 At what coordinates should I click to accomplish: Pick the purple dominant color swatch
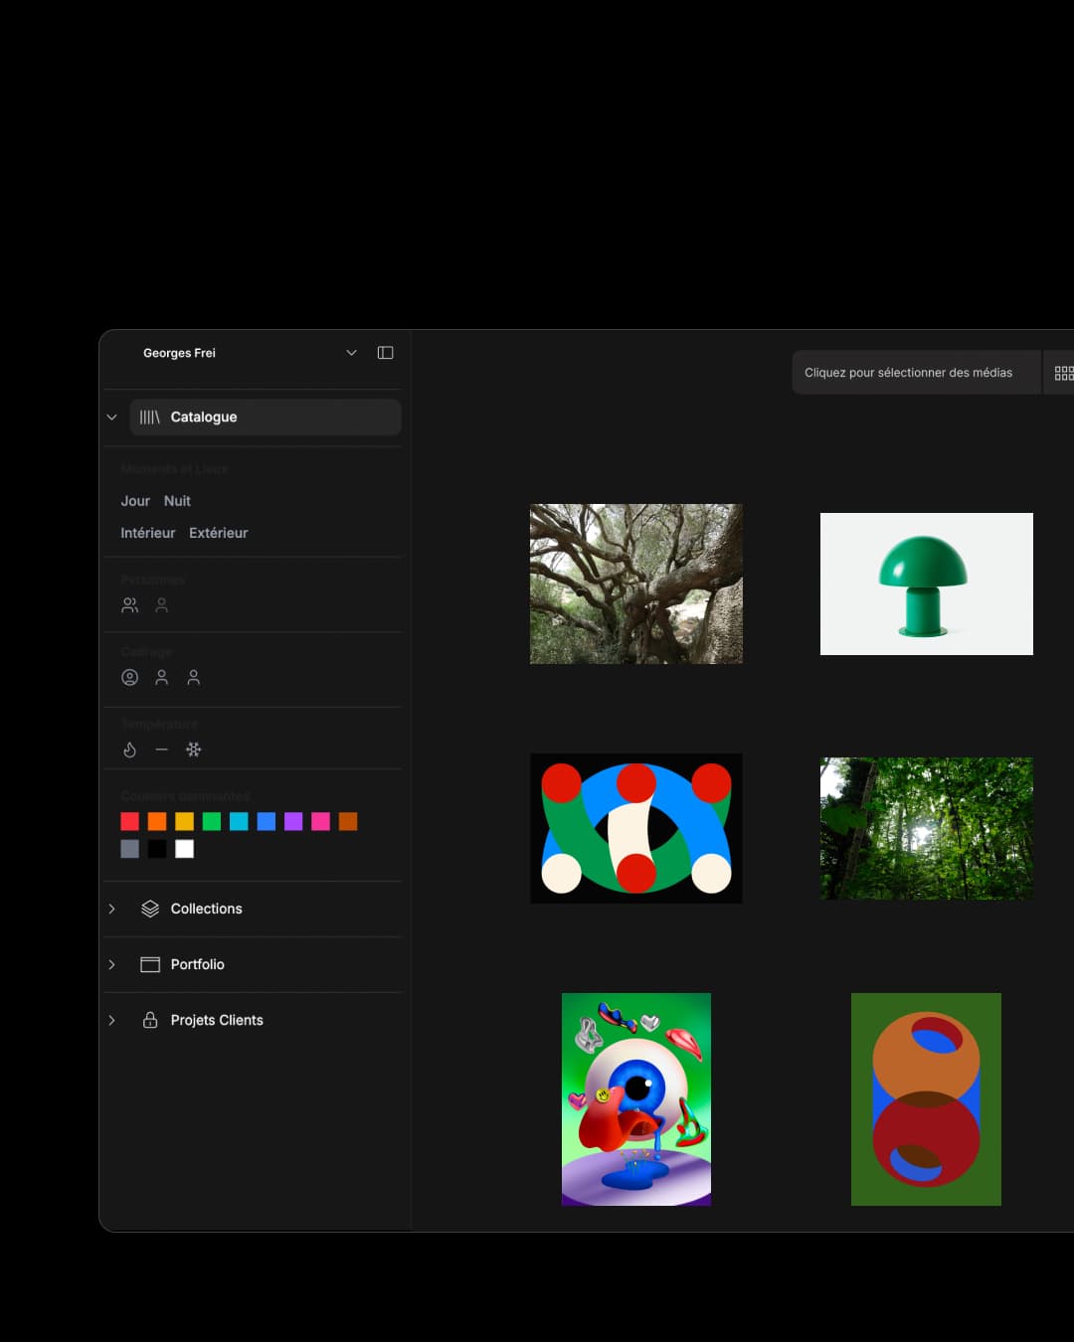[x=293, y=821]
